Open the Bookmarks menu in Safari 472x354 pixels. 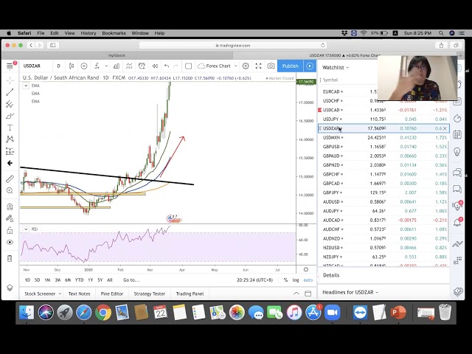pyautogui.click(x=114, y=33)
